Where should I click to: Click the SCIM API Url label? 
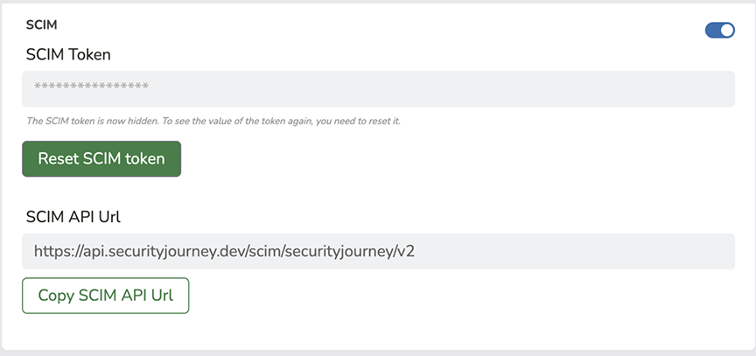(73, 217)
